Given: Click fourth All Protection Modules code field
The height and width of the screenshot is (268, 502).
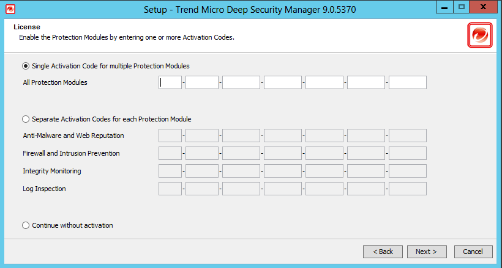Looking at the screenshot, I should (x=283, y=82).
